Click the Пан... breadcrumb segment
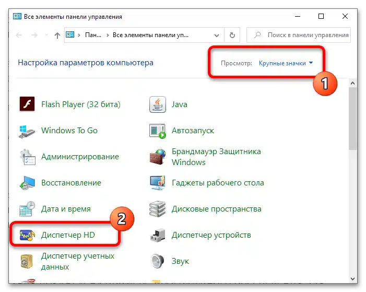This screenshot has height=292, width=366. [x=93, y=35]
